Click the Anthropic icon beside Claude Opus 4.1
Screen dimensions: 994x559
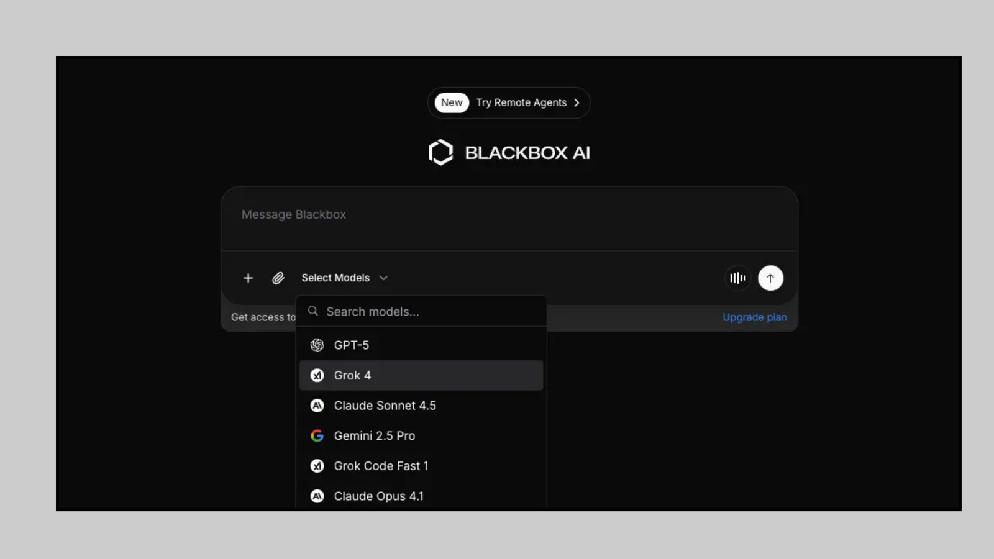point(317,496)
